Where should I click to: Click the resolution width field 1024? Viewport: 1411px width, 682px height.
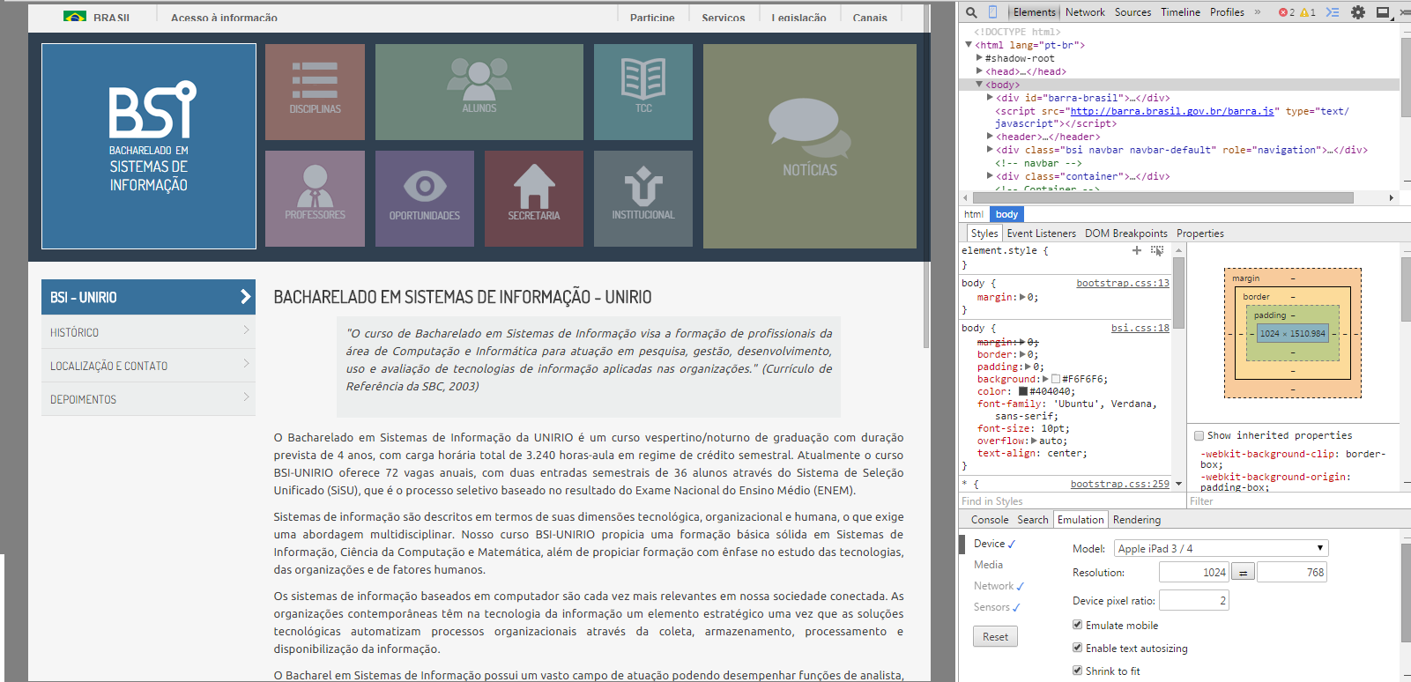pyautogui.click(x=1194, y=573)
